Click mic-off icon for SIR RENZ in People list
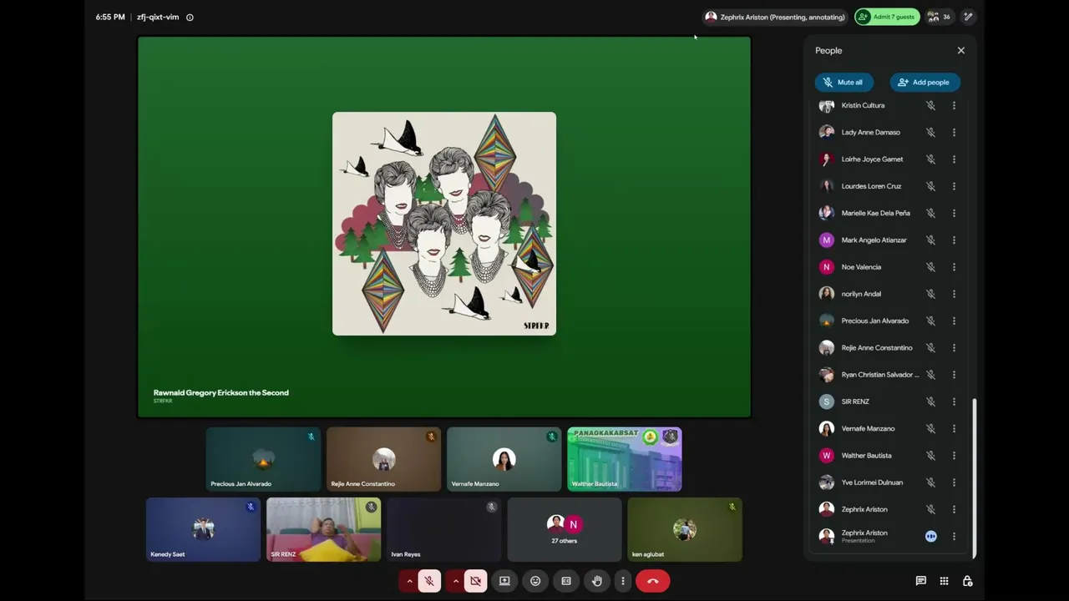 930,402
